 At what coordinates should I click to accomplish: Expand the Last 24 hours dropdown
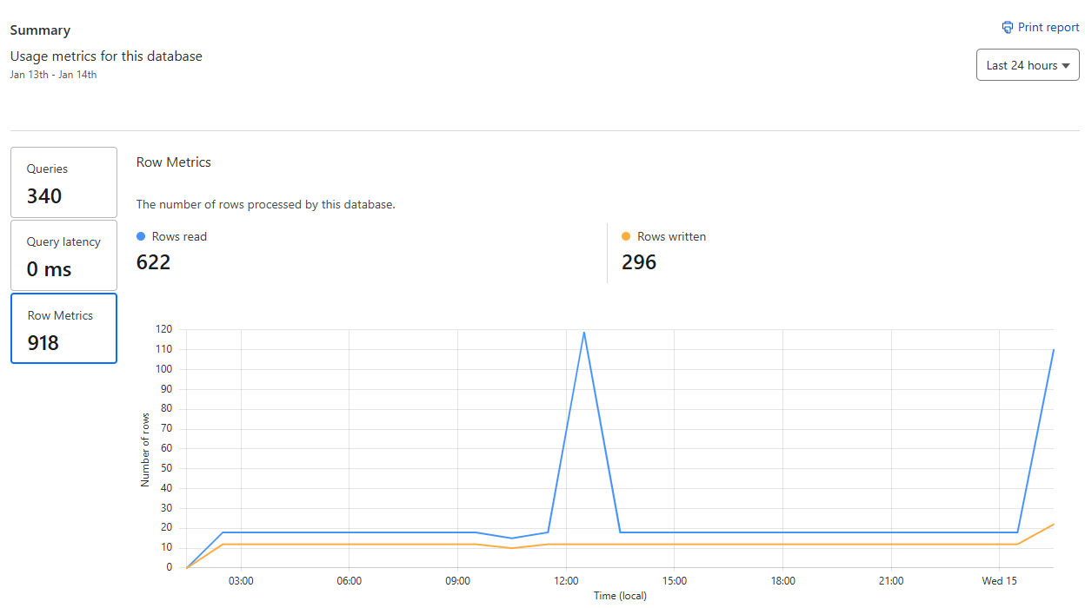pos(1028,65)
